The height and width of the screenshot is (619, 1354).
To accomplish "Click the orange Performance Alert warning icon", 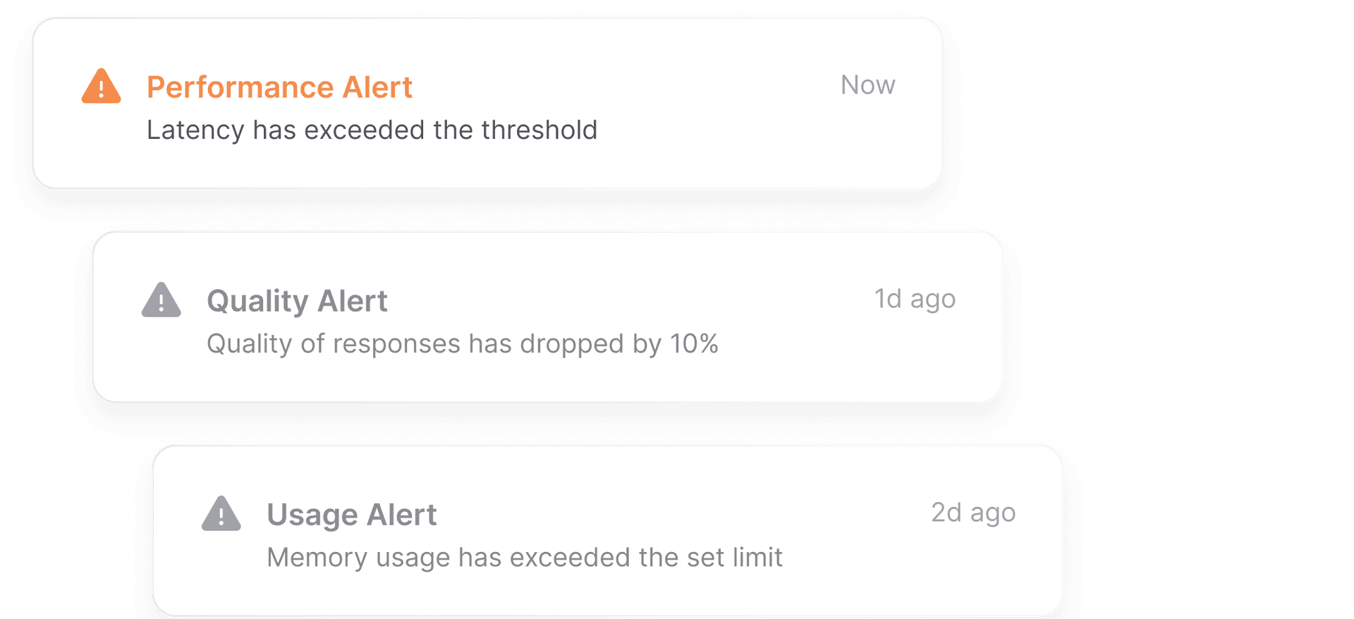I will click(x=101, y=87).
